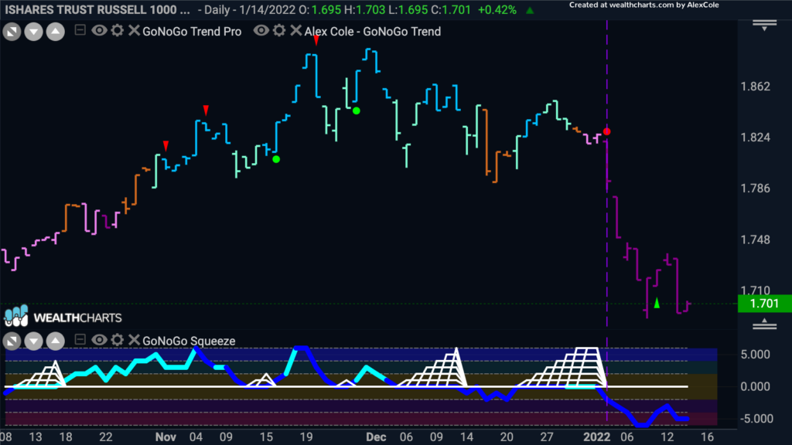
Task: Open settings for Alex Cole GoNoGo Trend
Action: click(279, 31)
